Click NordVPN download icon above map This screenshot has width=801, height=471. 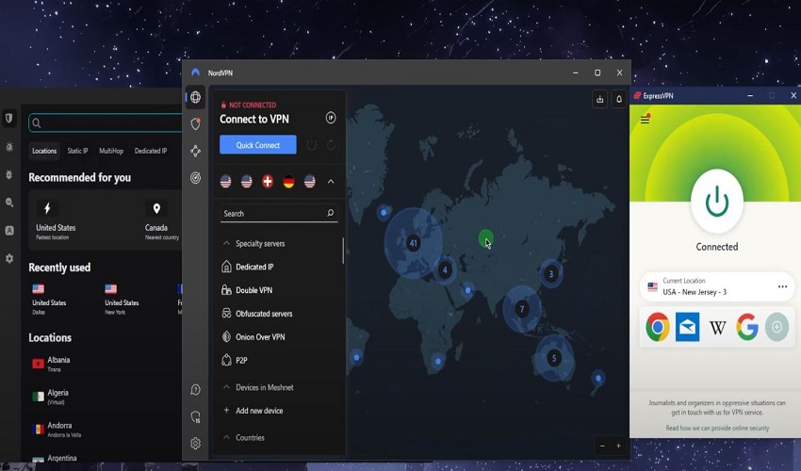coord(599,99)
